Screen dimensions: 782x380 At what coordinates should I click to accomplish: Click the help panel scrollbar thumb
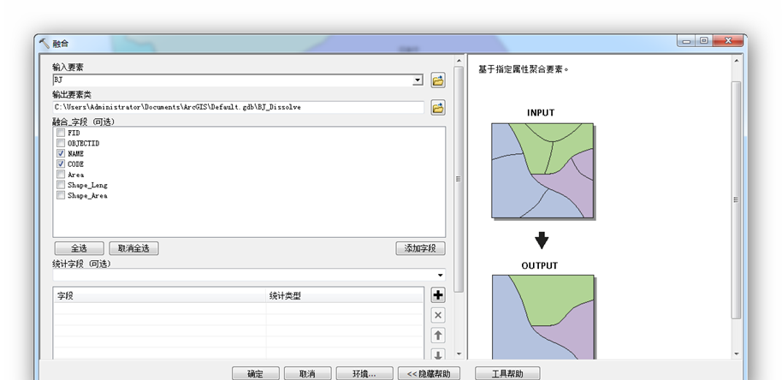tap(736, 199)
